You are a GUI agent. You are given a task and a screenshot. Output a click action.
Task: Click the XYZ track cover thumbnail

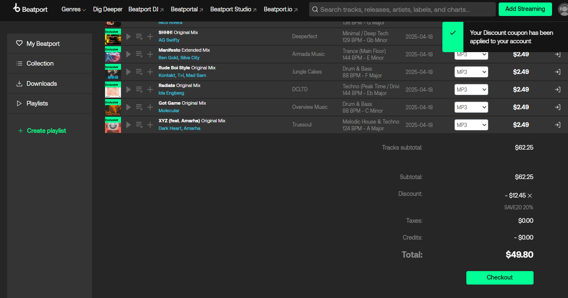pyautogui.click(x=113, y=124)
